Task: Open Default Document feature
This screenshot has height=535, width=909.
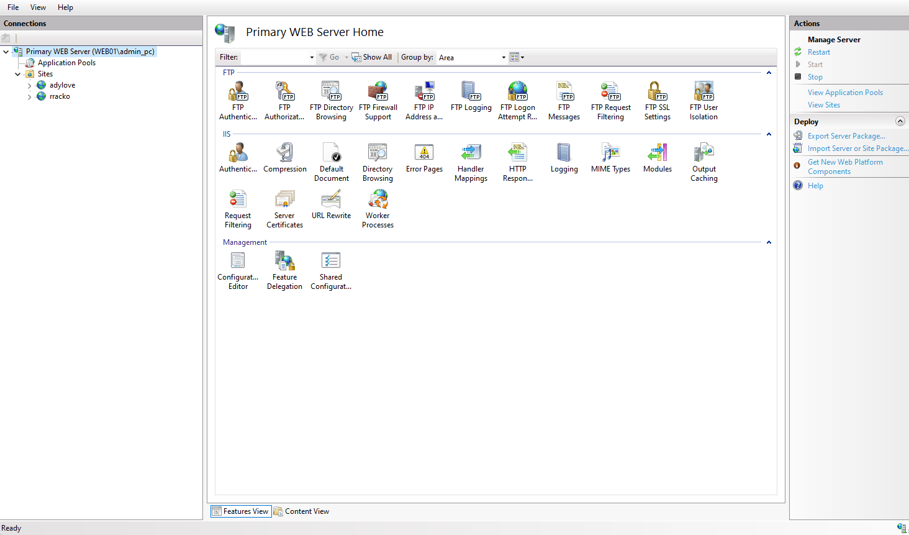Action: [331, 162]
